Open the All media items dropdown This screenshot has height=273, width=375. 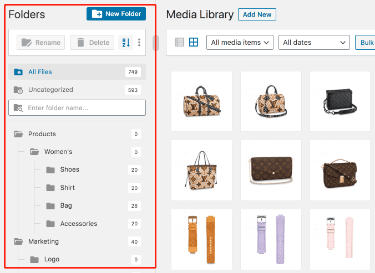point(240,42)
